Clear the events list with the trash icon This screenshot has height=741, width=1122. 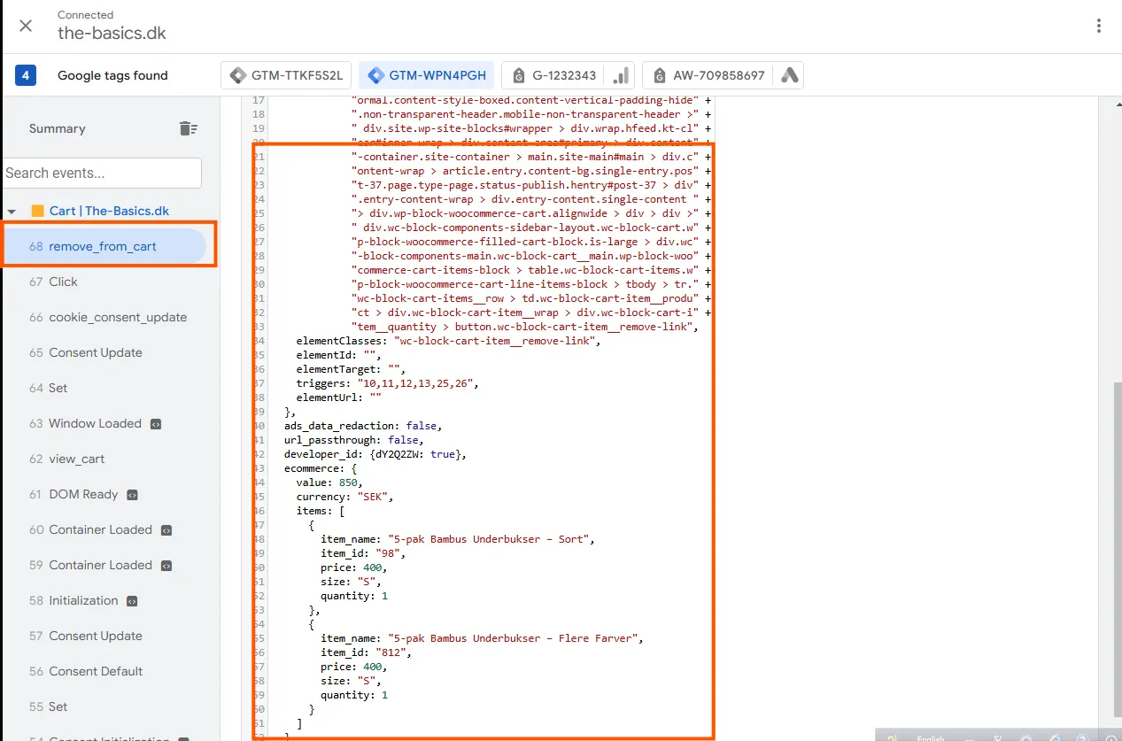click(188, 128)
